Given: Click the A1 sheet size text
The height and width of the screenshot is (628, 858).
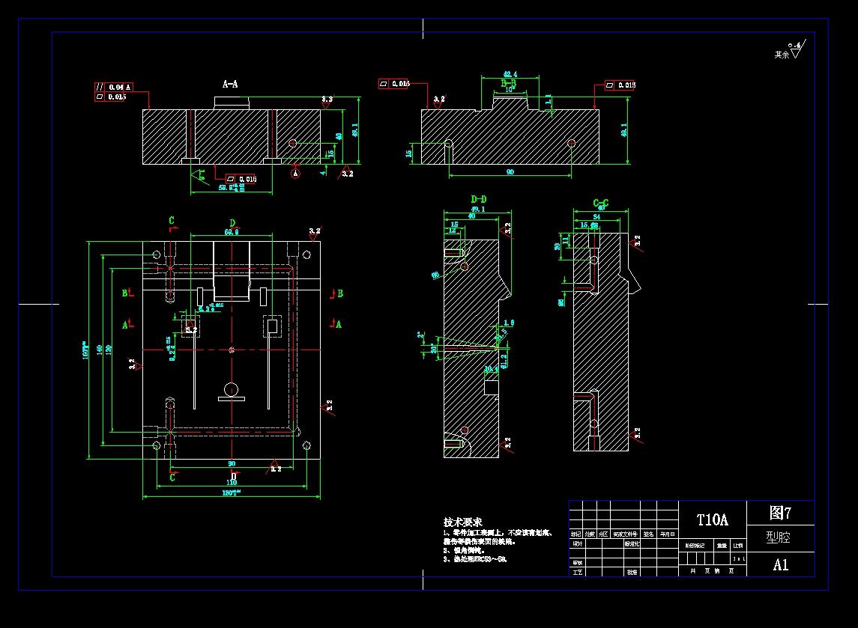Looking at the screenshot, I should point(781,565).
